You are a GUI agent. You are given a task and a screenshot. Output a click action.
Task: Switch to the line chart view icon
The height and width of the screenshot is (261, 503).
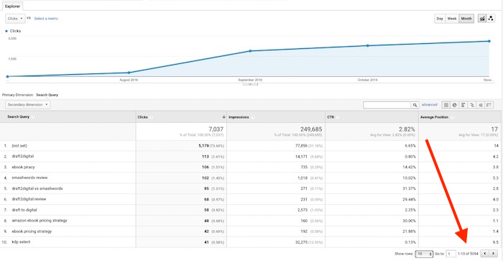(482, 19)
